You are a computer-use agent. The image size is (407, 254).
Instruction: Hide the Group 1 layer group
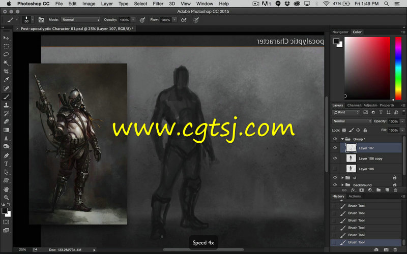tap(335, 139)
